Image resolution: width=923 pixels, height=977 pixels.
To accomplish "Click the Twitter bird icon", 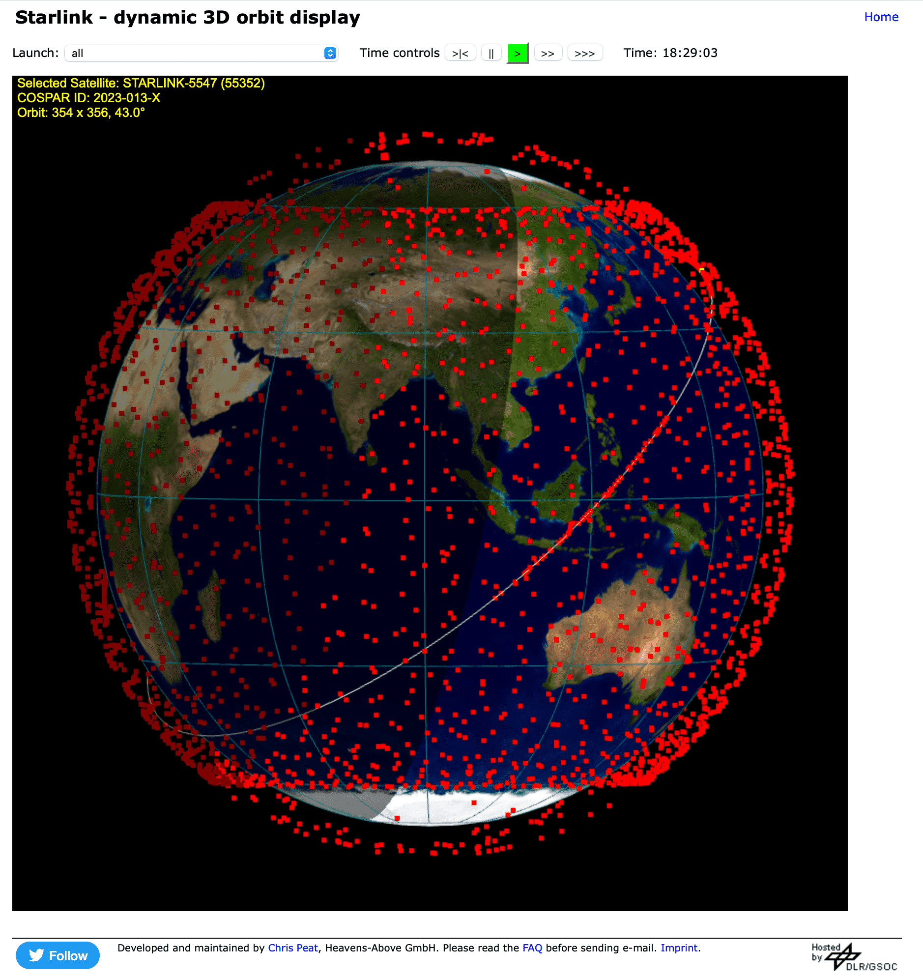I will point(36,955).
